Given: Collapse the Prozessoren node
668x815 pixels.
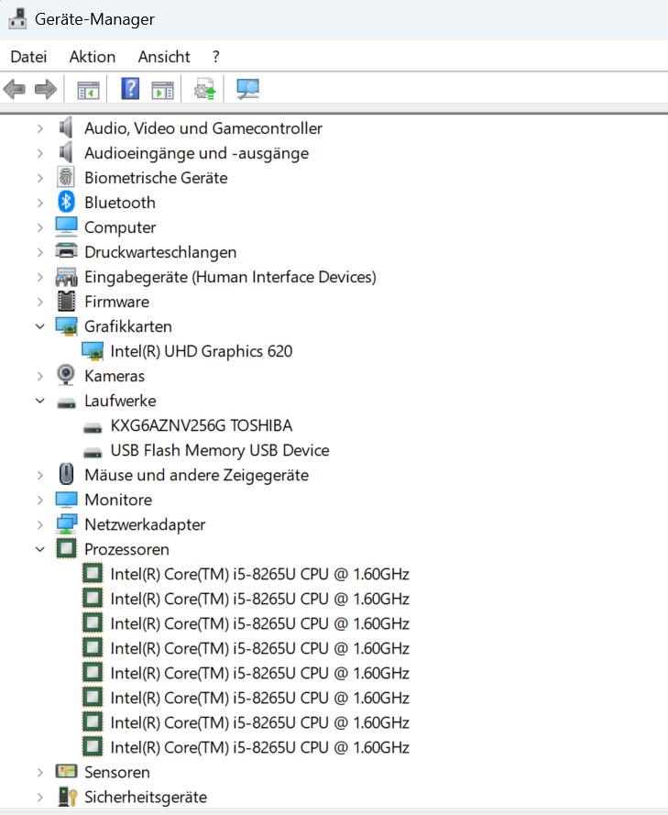Looking at the screenshot, I should 40,549.
